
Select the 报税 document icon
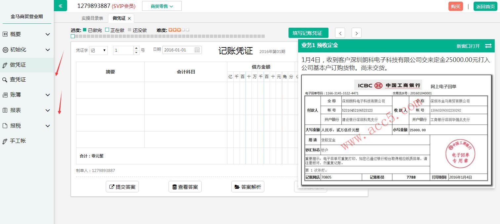[x=6, y=126]
